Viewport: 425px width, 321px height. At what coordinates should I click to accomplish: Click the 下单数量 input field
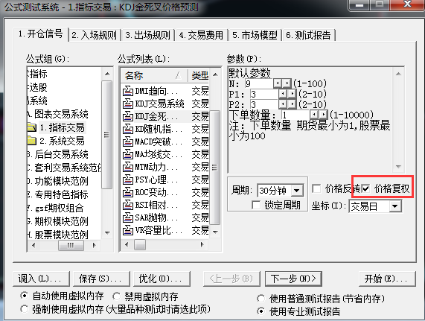[295, 115]
